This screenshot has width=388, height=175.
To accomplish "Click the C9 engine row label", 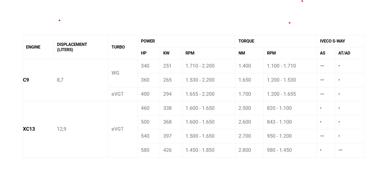I will (x=26, y=80).
